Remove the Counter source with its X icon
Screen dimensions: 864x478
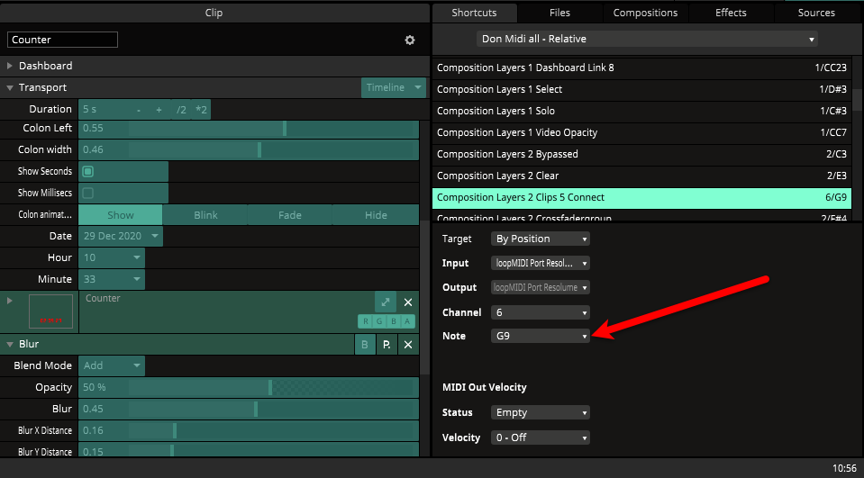407,302
